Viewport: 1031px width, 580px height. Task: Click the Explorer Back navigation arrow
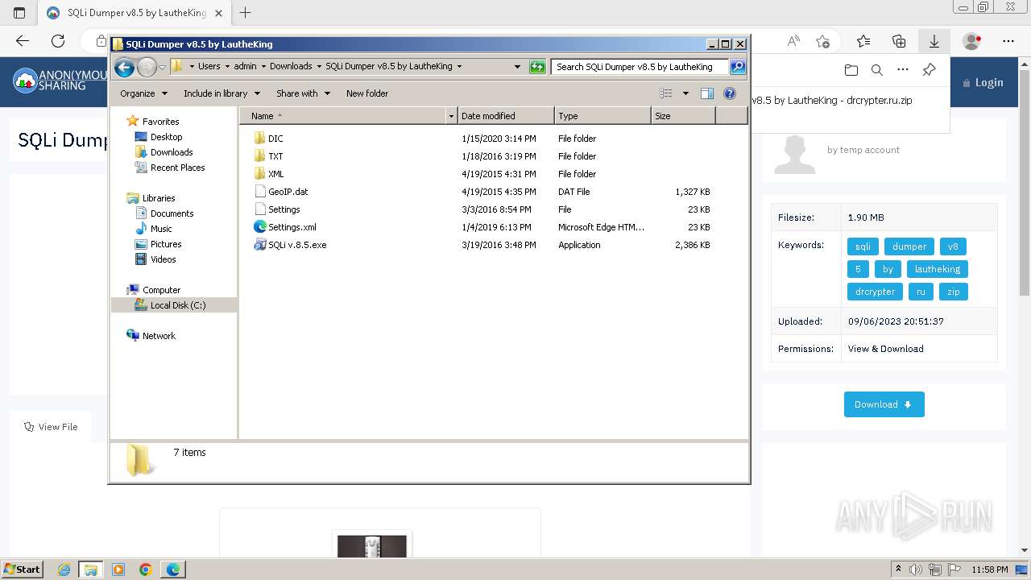point(124,67)
